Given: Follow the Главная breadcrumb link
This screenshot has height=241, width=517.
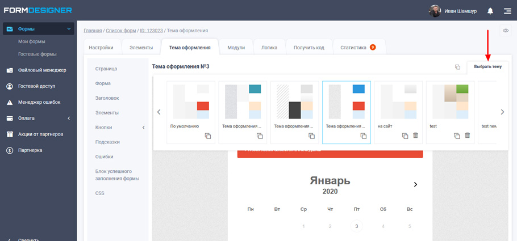Looking at the screenshot, I should pos(93,31).
